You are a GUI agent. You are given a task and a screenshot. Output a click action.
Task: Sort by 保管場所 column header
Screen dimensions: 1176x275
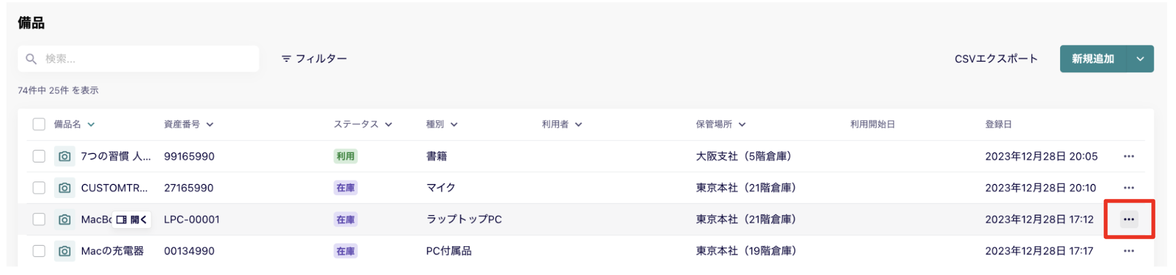(x=720, y=124)
